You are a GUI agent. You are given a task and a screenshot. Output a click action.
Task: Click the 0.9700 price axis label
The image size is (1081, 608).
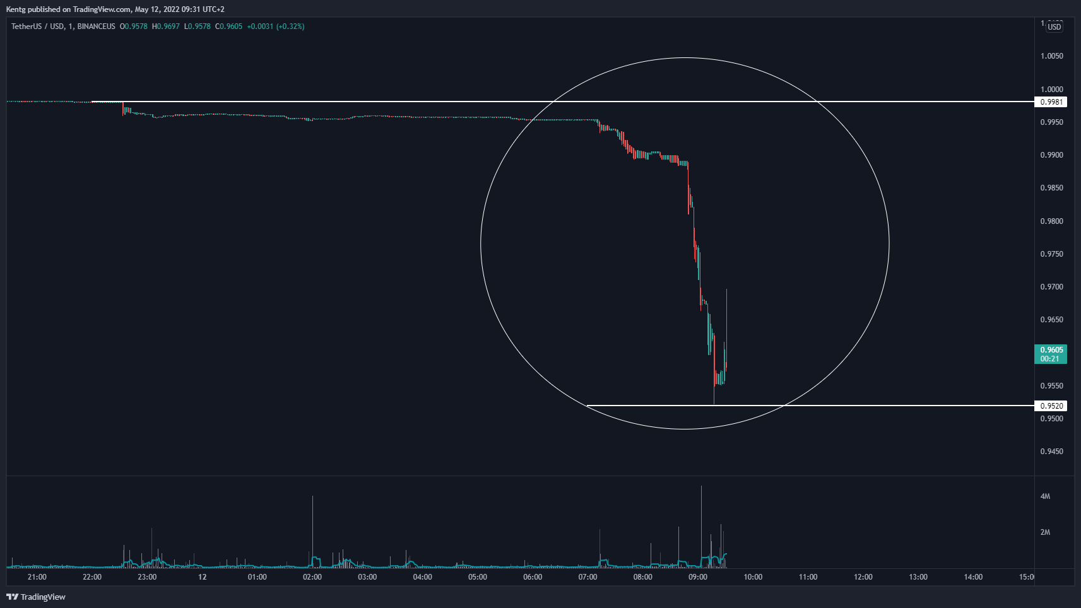(1052, 287)
